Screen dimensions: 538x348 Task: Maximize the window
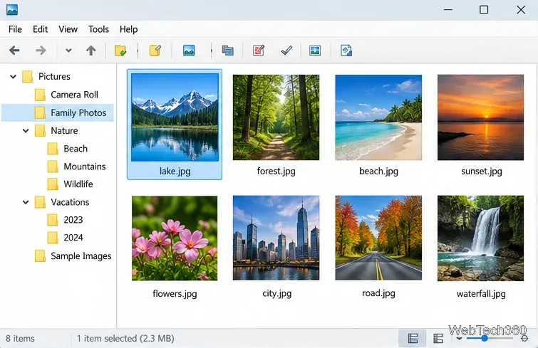484,9
